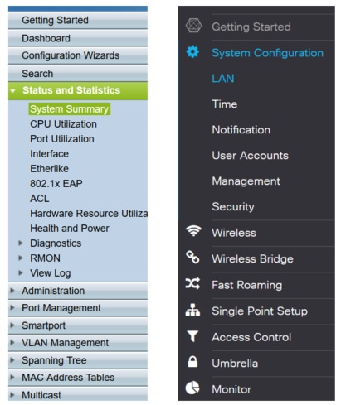Image resolution: width=341 pixels, height=405 pixels.
Task: Select Health and Power entry
Action: click(70, 229)
